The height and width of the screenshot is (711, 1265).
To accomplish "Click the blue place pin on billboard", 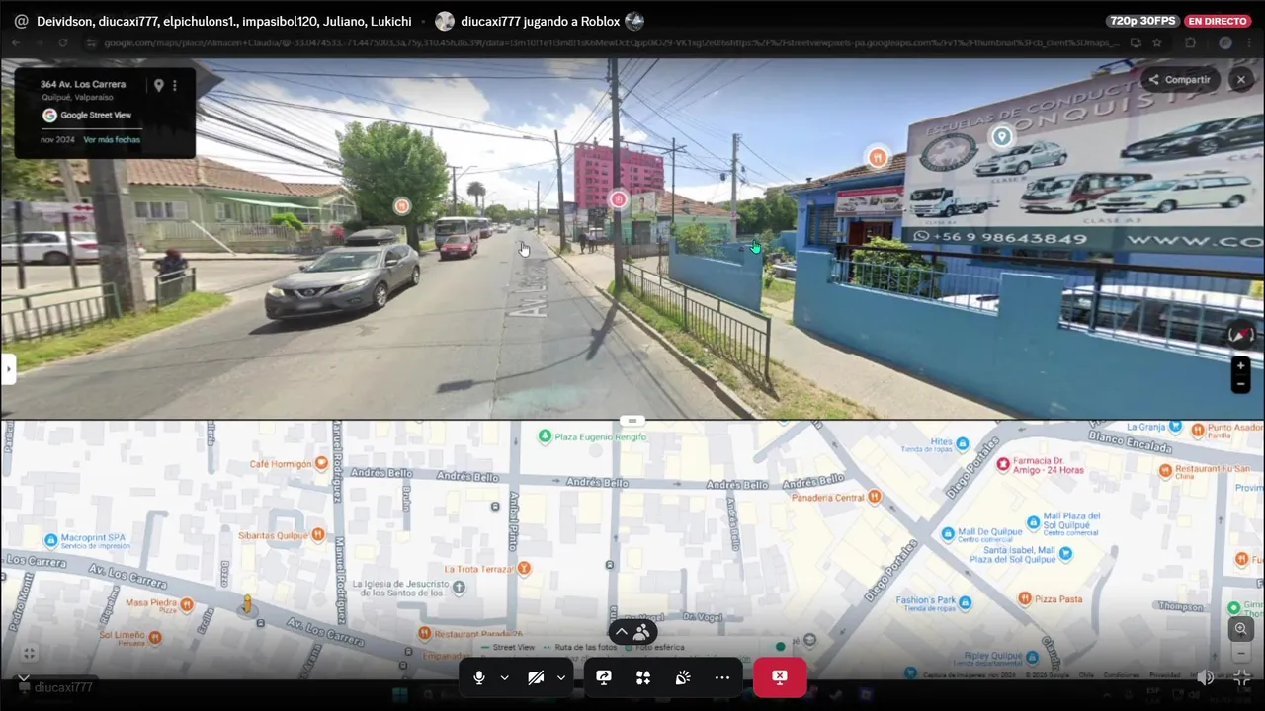I will [1002, 137].
